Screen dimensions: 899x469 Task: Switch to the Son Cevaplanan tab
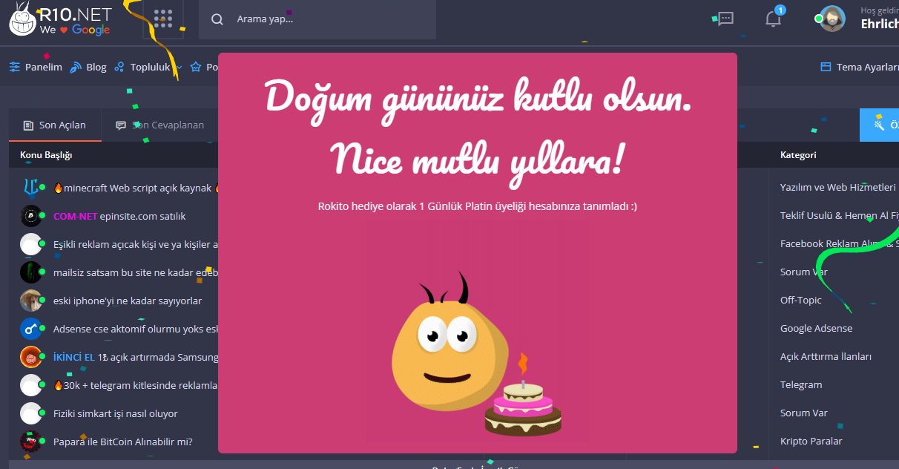click(159, 125)
